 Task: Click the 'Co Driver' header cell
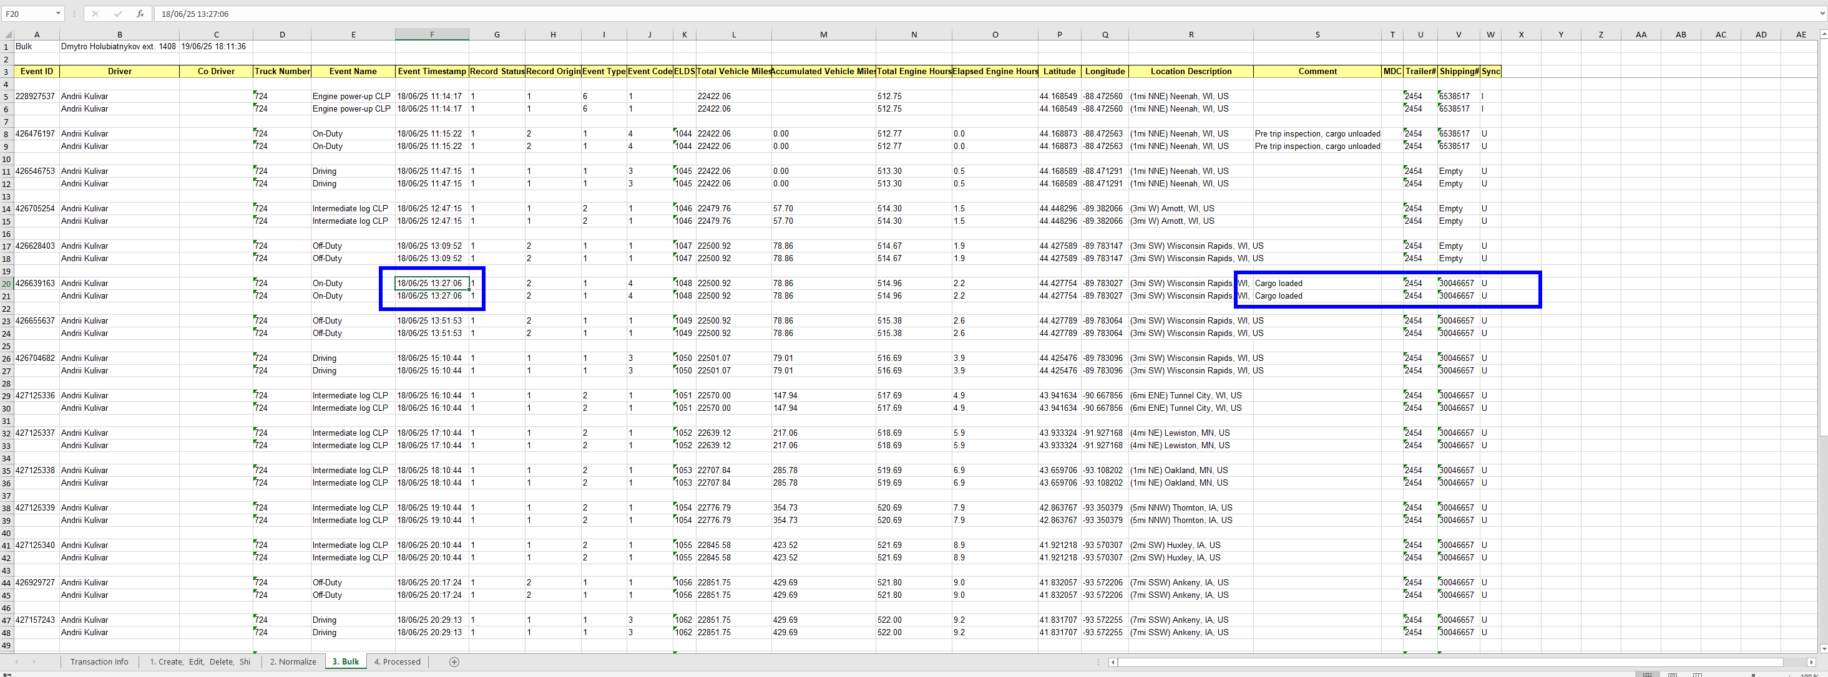[x=216, y=72]
